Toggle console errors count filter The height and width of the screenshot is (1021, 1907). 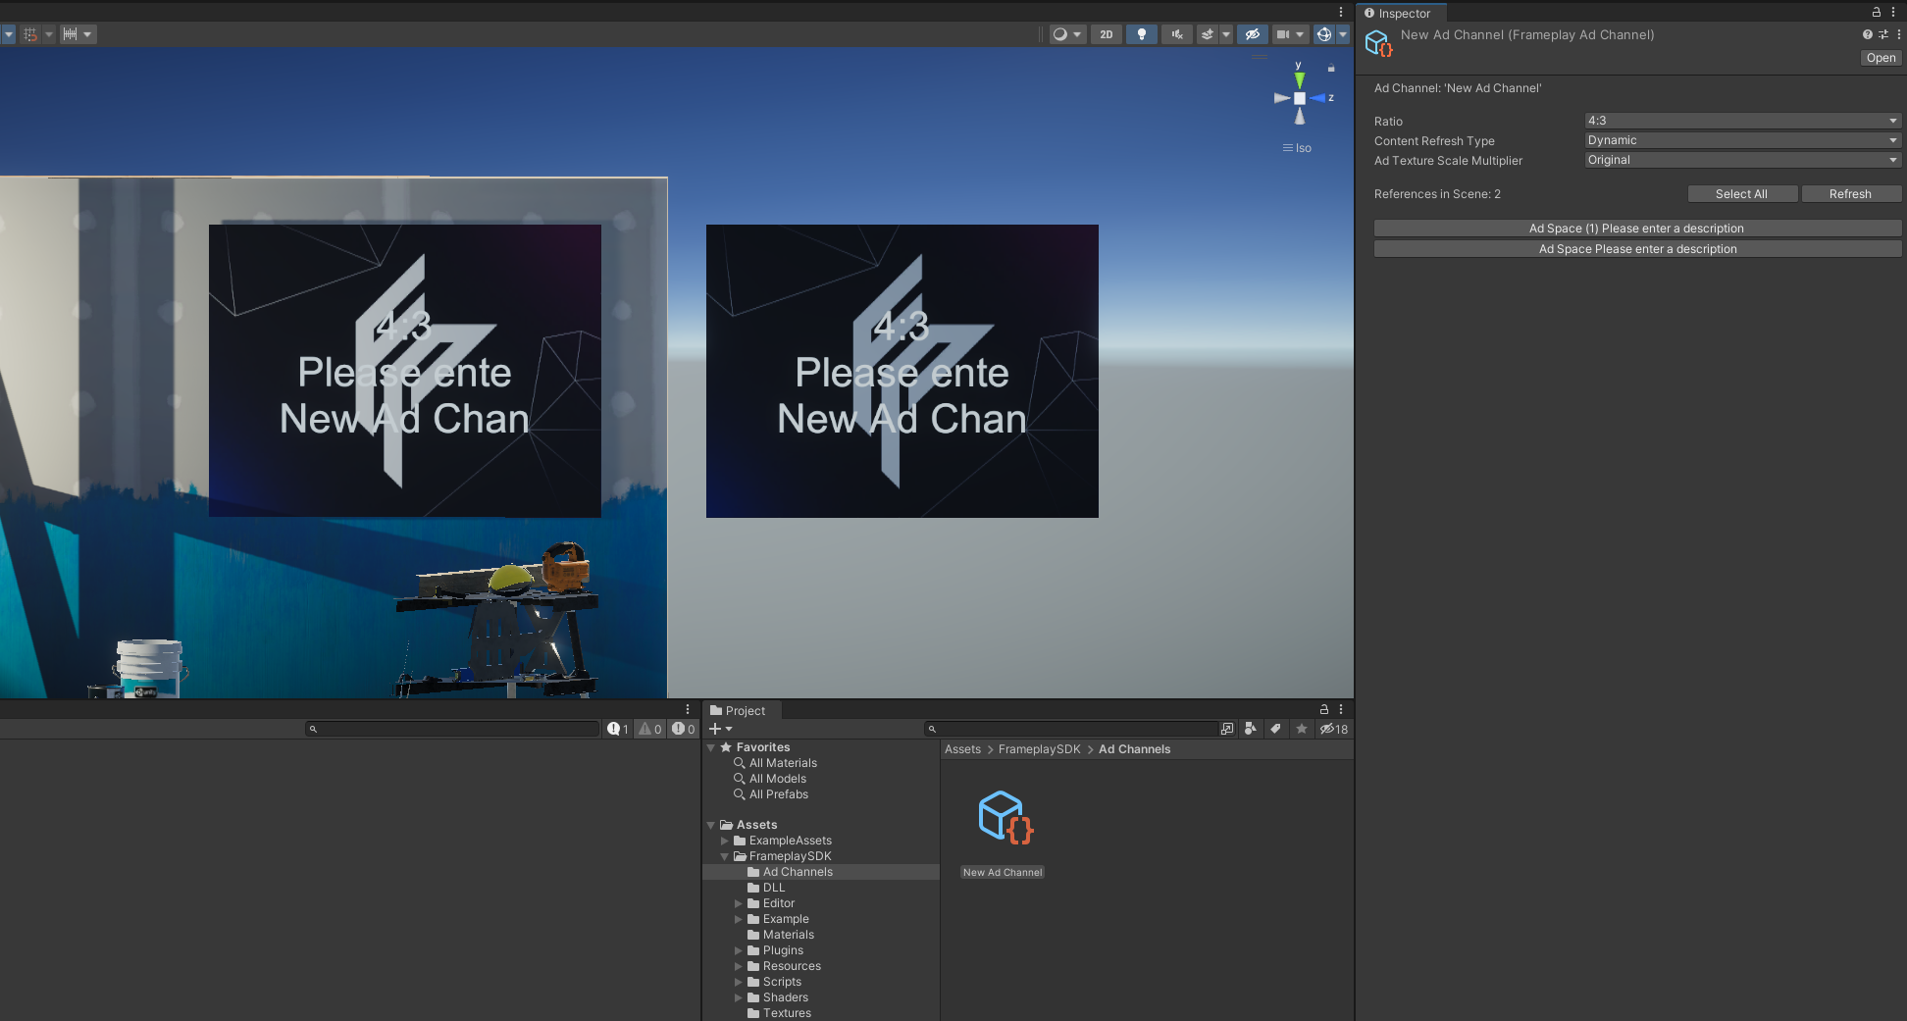683,729
